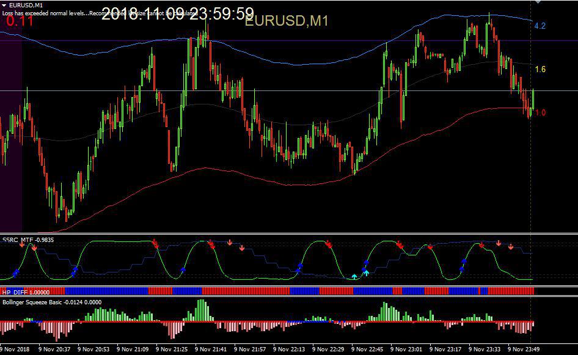Viewport: 578px width, 355px height.
Task: Click the small white EURUSD,M1 chart title
Action: (26, 5)
